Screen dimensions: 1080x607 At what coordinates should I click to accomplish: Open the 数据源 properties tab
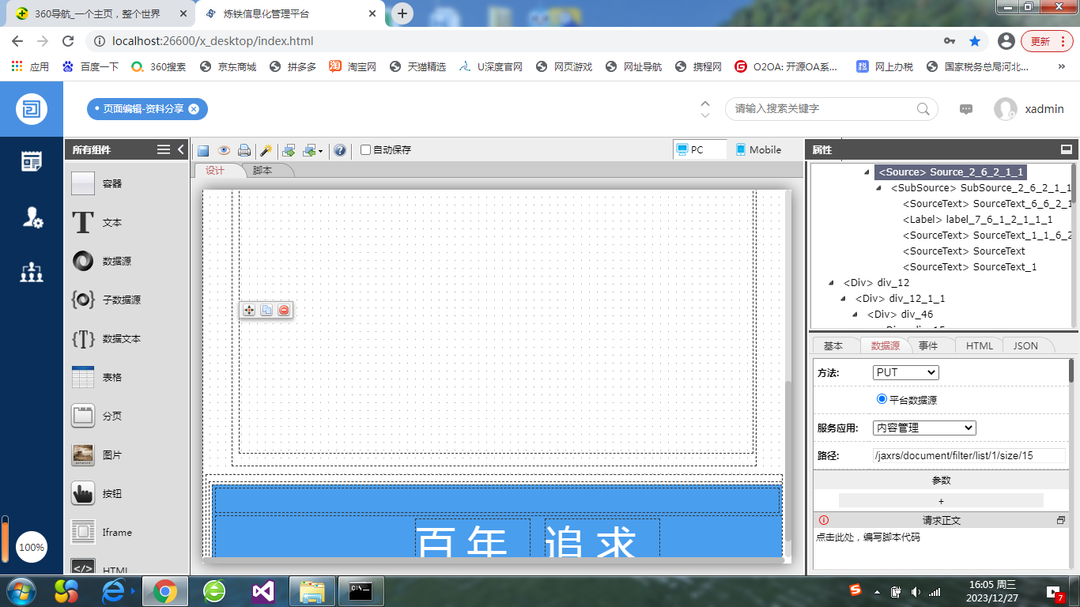(x=886, y=345)
